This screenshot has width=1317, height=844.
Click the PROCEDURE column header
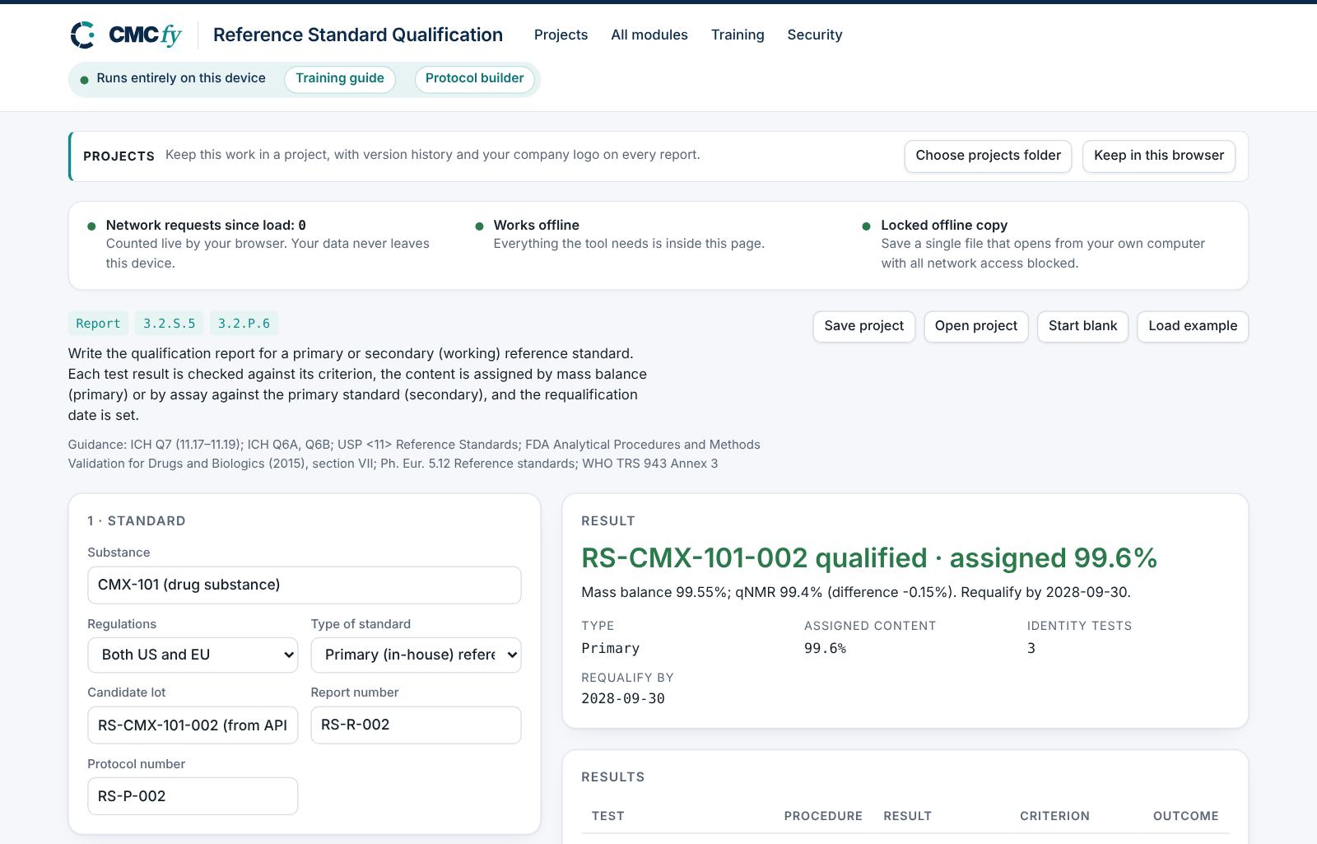[823, 816]
